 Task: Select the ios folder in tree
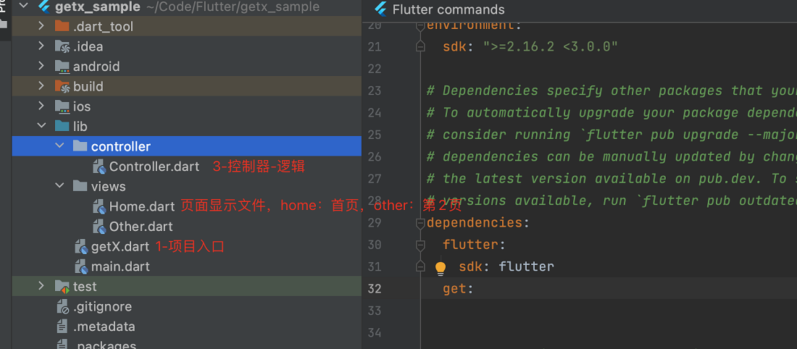pyautogui.click(x=81, y=106)
